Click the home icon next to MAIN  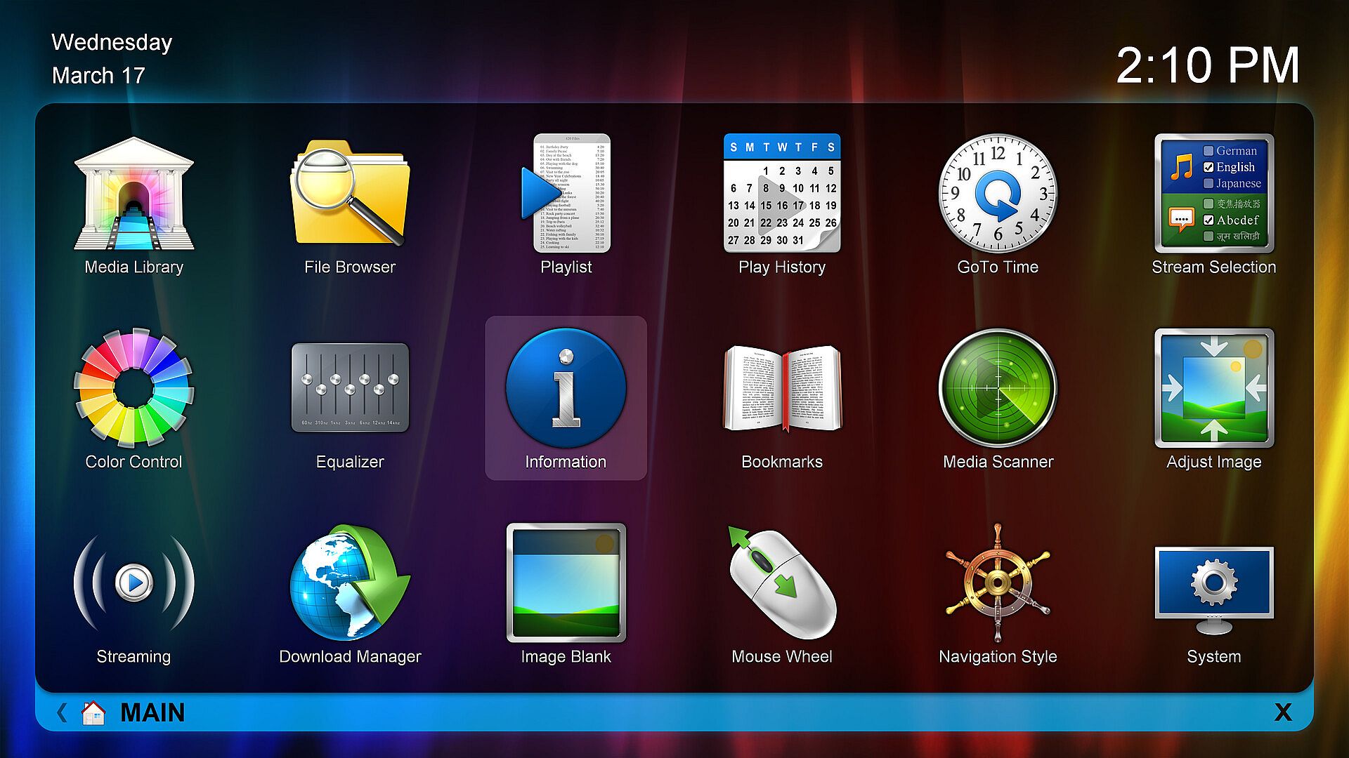(x=93, y=712)
